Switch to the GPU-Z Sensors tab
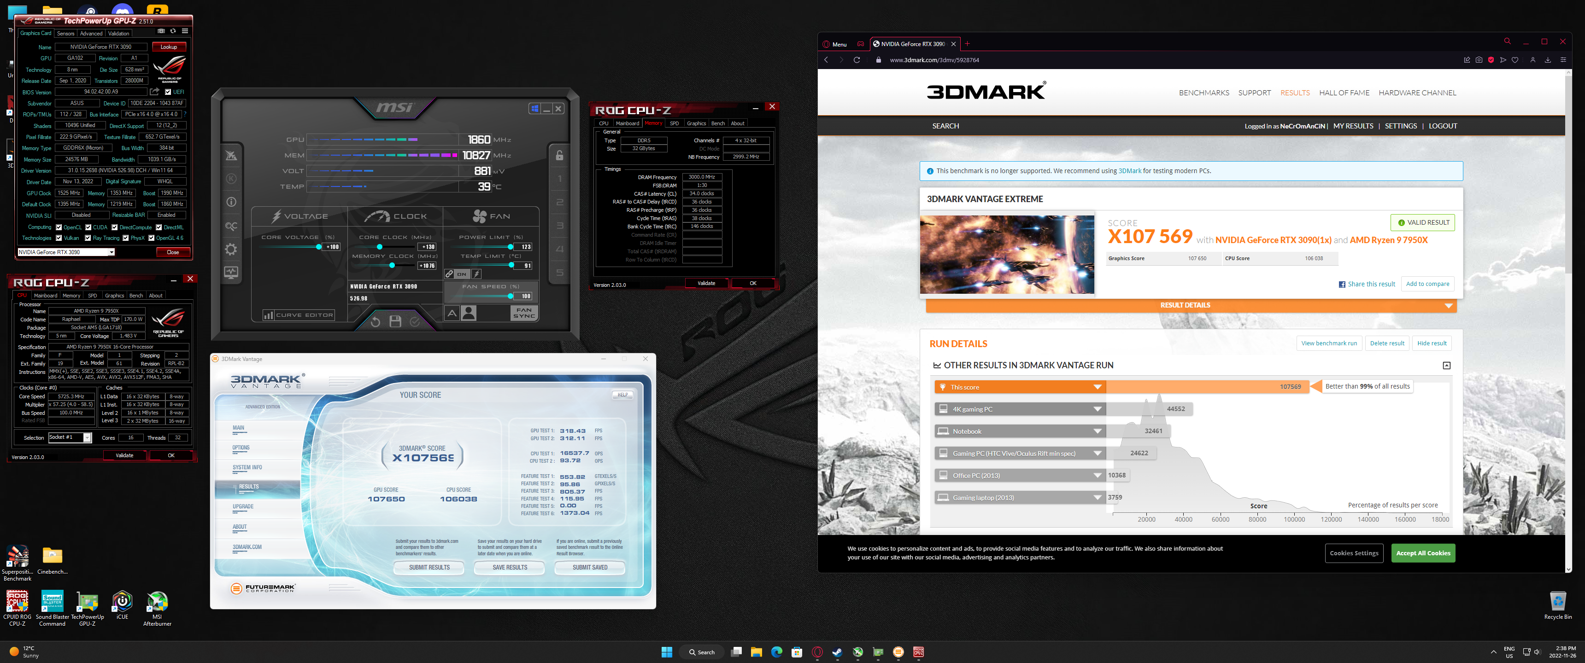This screenshot has width=1585, height=663. click(65, 33)
